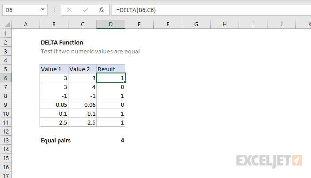Image resolution: width=311 pixels, height=178 pixels.
Task: Select row 13 header
Action: coord(5,140)
